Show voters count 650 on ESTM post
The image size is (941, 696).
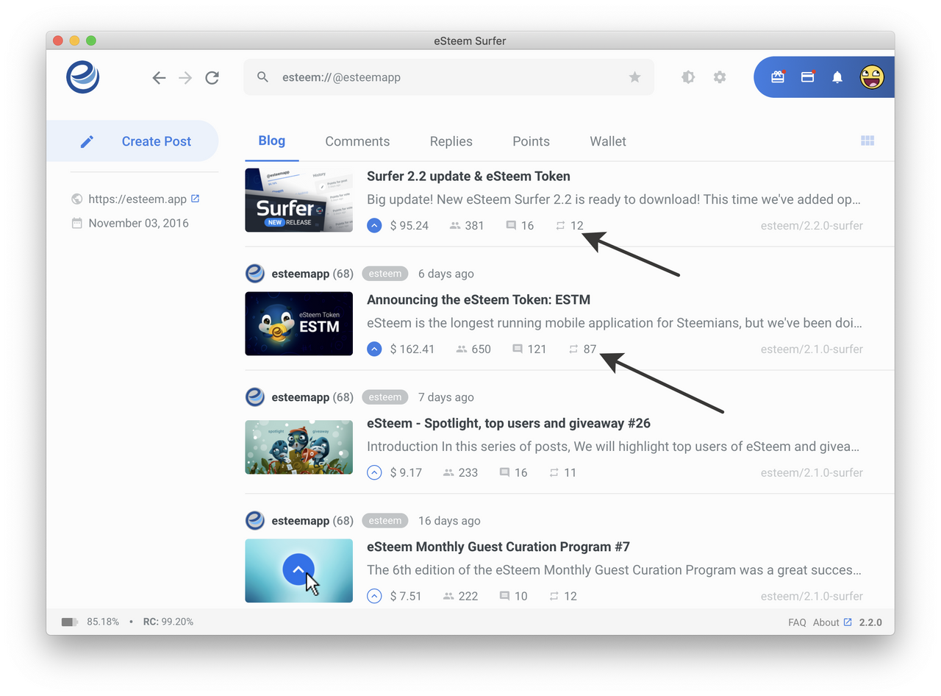pos(473,349)
